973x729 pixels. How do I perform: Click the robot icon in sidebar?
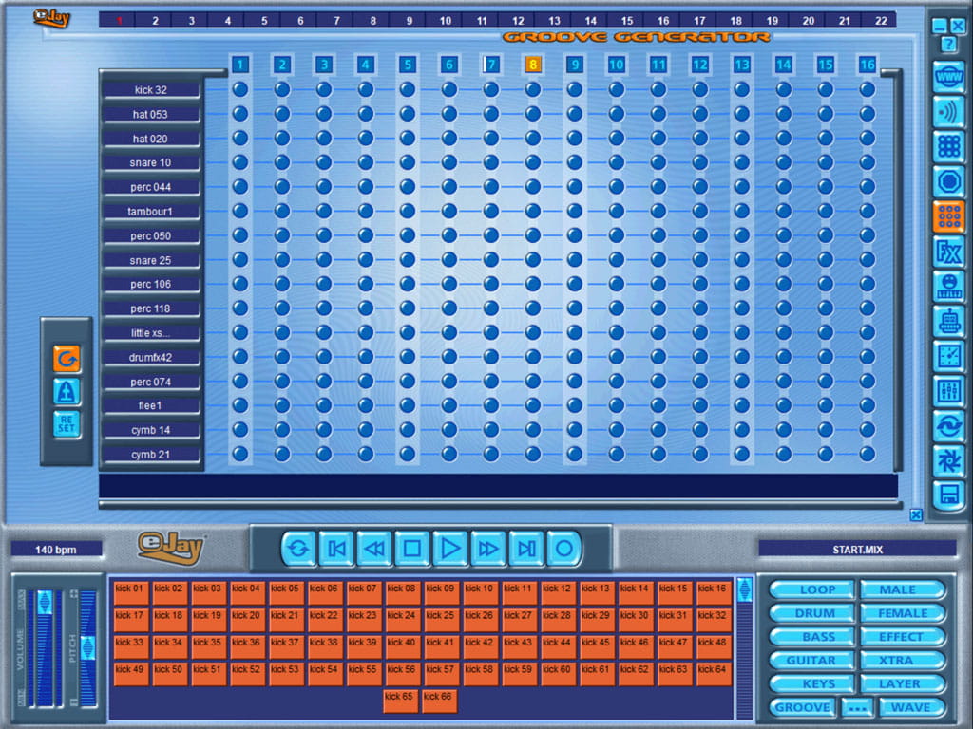coord(948,321)
